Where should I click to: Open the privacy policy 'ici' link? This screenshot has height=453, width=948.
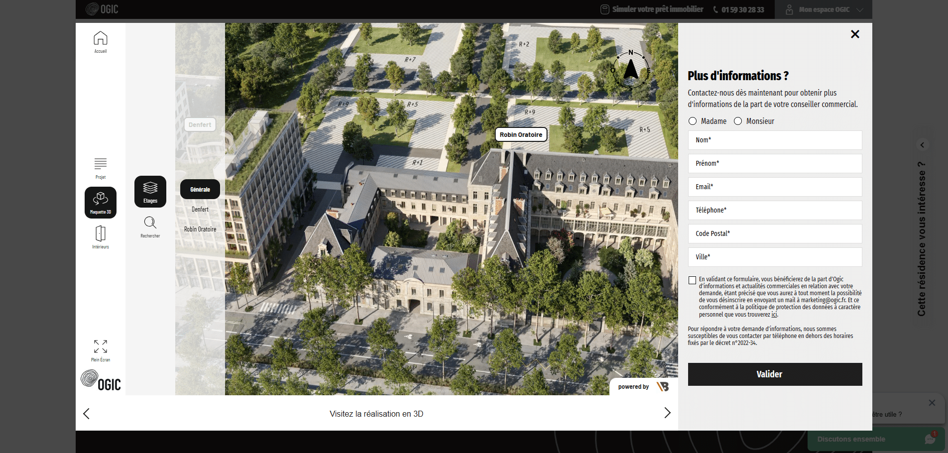pos(774,315)
